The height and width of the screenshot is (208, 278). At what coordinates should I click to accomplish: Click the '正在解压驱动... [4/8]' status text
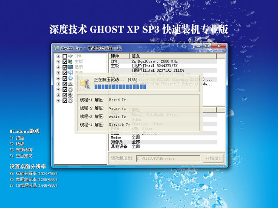(116, 79)
